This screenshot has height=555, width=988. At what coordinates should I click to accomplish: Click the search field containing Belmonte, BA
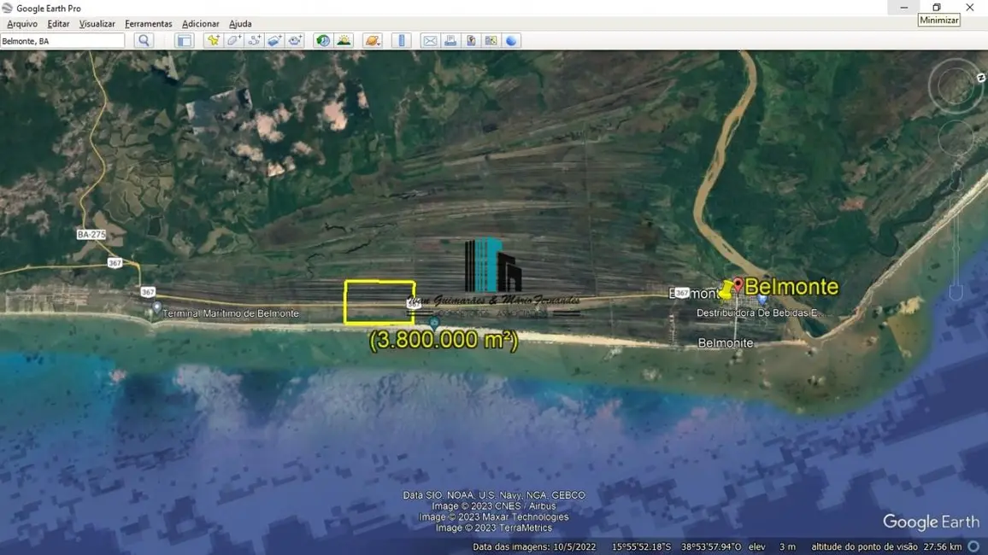point(62,41)
